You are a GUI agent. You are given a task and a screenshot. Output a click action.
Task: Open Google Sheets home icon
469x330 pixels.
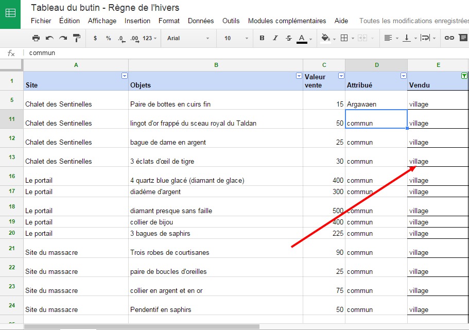point(10,14)
